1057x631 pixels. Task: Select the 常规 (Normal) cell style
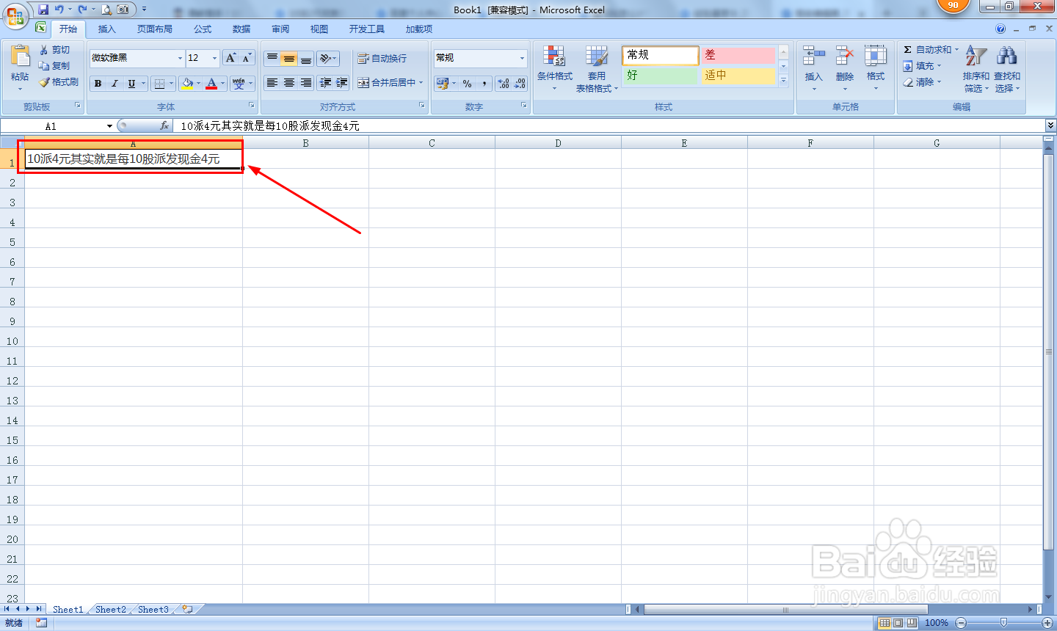[661, 56]
